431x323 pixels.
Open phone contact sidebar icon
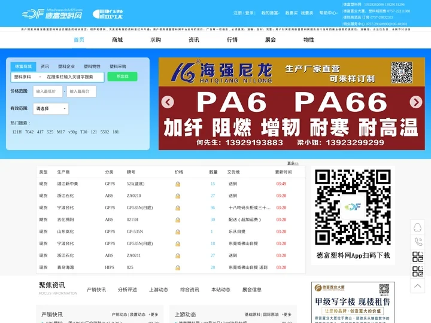pyautogui.click(x=418, y=242)
